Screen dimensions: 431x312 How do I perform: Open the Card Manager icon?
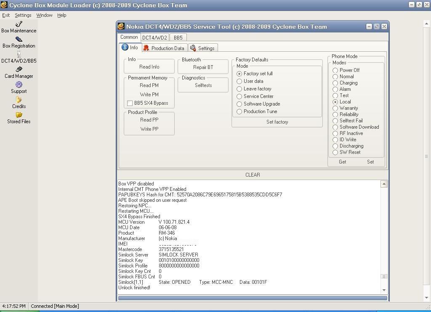tap(19, 69)
